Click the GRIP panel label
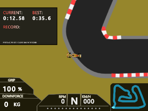 point(11,80)
